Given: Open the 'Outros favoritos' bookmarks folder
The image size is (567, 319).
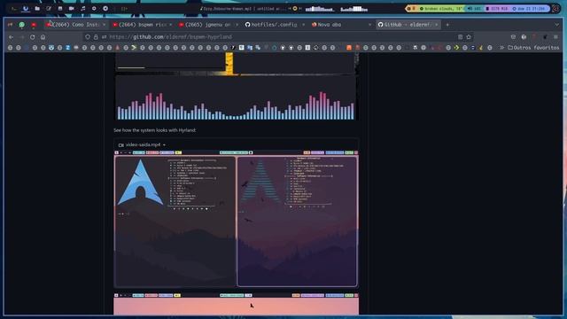Looking at the screenshot, I should [533, 47].
